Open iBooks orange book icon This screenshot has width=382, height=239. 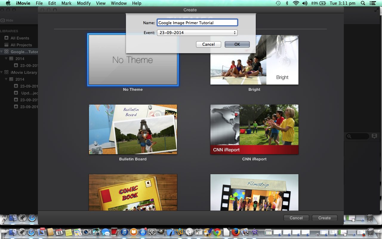pos(134,232)
